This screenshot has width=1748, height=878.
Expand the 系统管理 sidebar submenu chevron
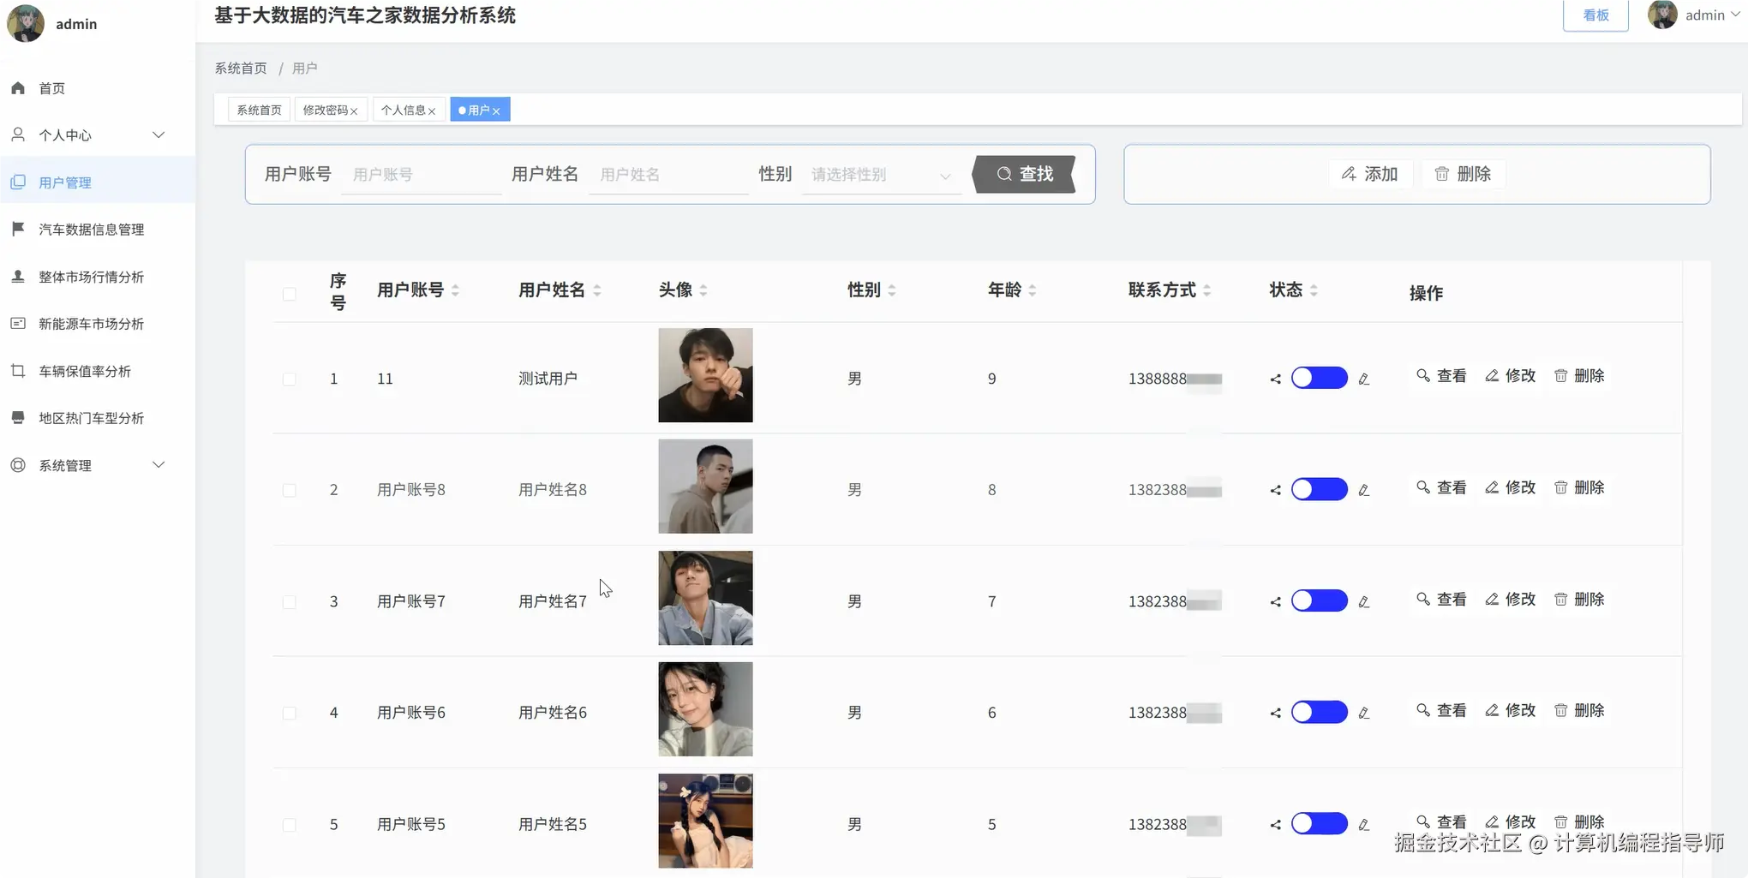pyautogui.click(x=159, y=464)
